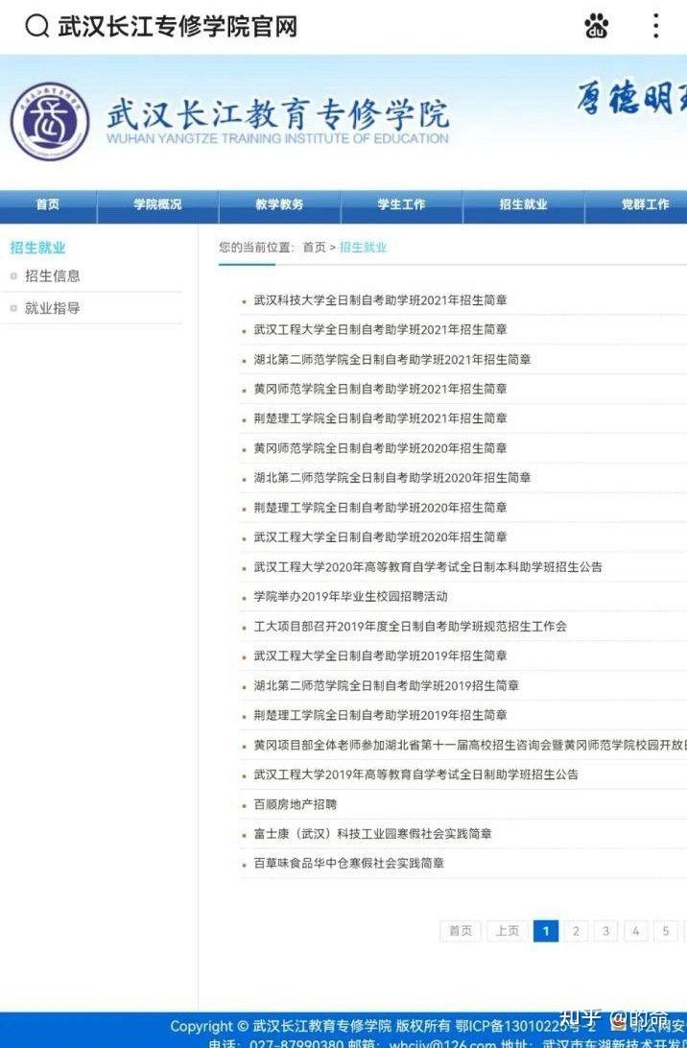Open 武汉工程大学全日制自考助学班2019年招生简章
This screenshot has width=687, height=1048.
click(380, 655)
